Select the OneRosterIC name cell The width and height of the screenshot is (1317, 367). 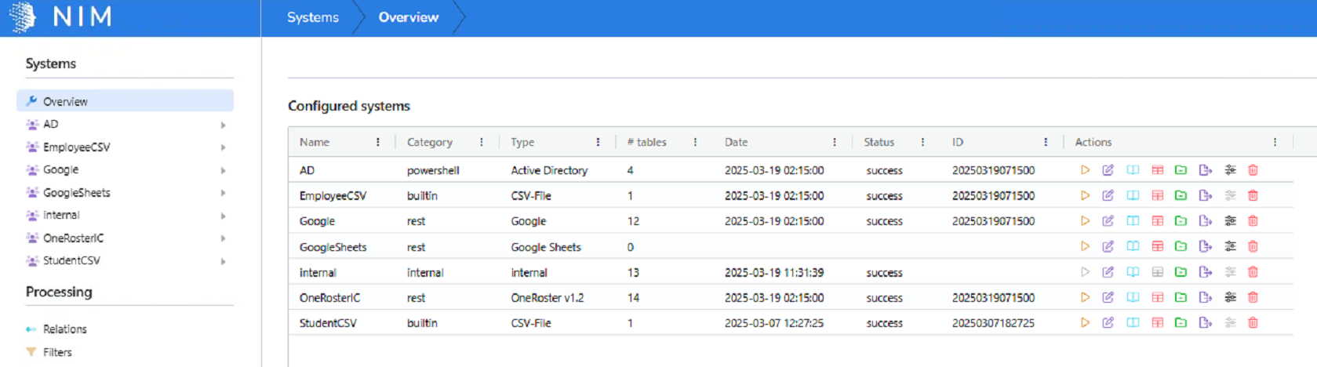click(x=329, y=297)
